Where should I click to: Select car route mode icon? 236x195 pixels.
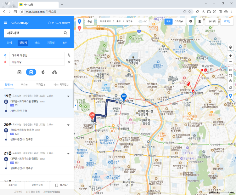tap(20, 72)
